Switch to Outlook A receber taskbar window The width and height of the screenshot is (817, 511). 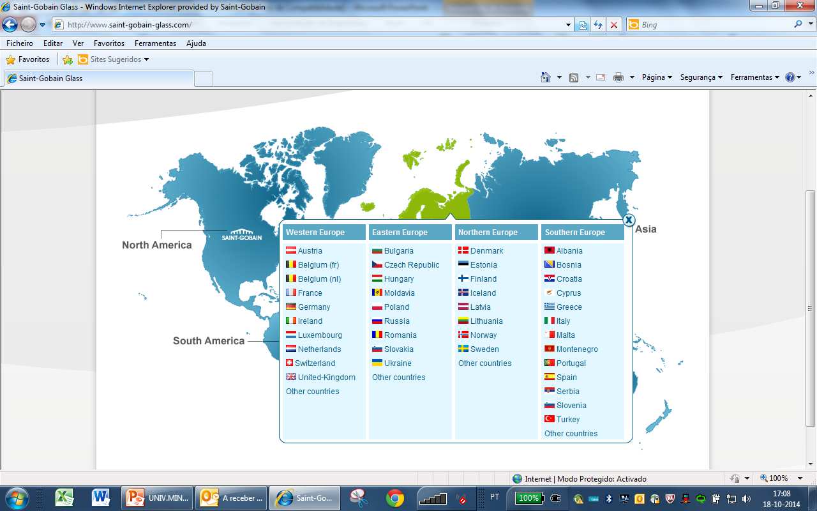pyautogui.click(x=231, y=498)
